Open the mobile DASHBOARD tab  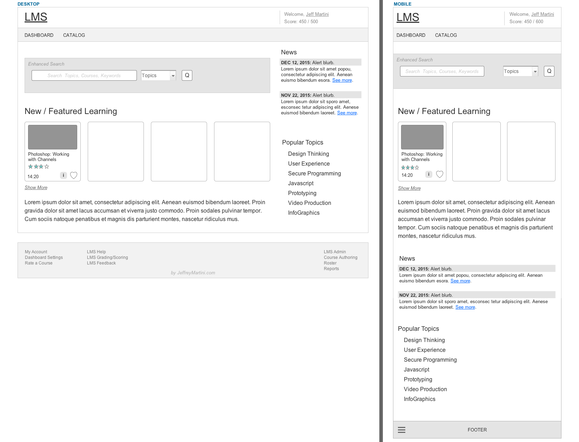tap(411, 35)
